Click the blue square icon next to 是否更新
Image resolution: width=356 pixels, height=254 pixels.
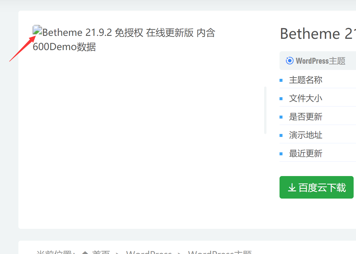(x=281, y=117)
